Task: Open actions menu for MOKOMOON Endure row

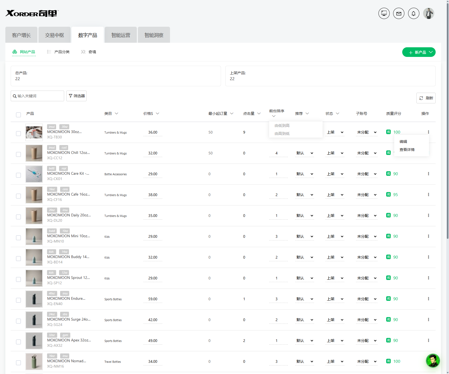Action: tap(428, 299)
